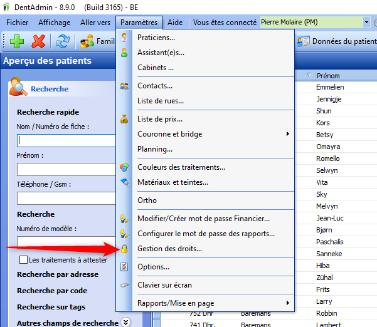Click the Nom / Numéro de fiche field
The height and width of the screenshot is (327, 377).
[66, 140]
